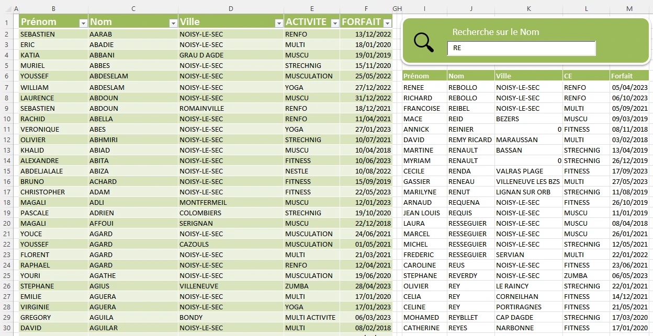Viewport: 653px width, 336px height.
Task: Select the column K header
Action: point(528,8)
